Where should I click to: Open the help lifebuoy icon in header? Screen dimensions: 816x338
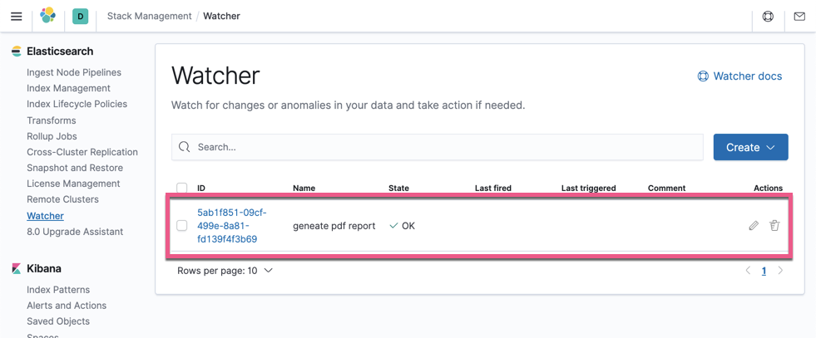768,16
